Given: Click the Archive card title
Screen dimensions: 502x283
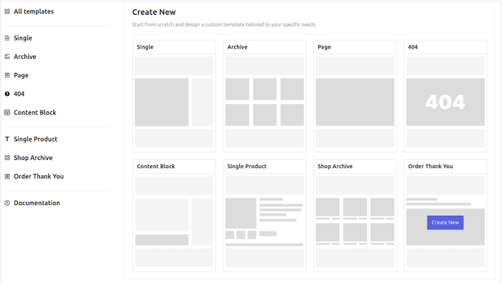Looking at the screenshot, I should point(237,47).
